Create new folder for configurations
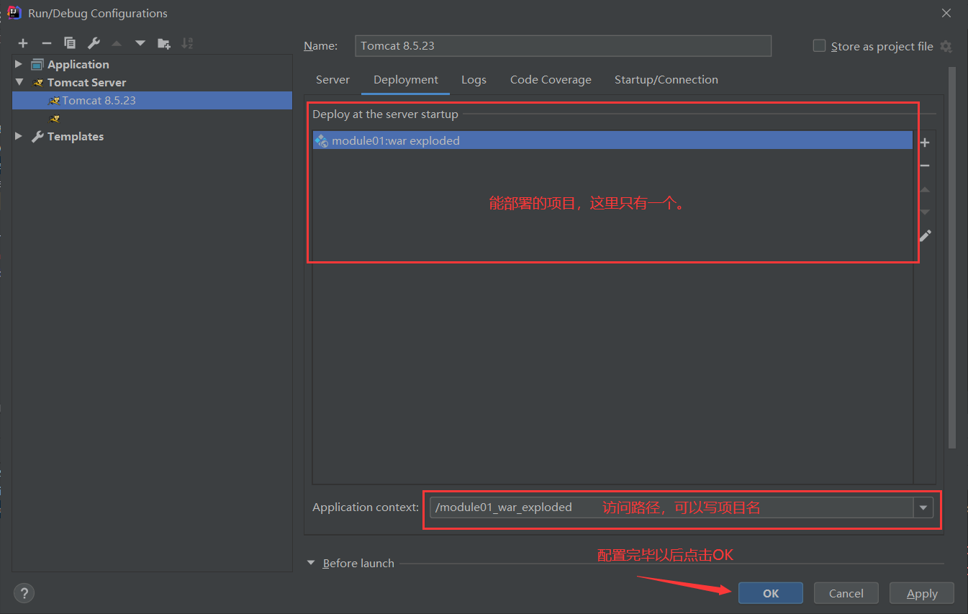 point(164,43)
